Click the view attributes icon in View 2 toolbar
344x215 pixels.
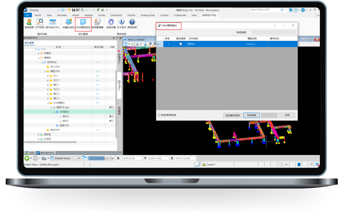[125, 44]
